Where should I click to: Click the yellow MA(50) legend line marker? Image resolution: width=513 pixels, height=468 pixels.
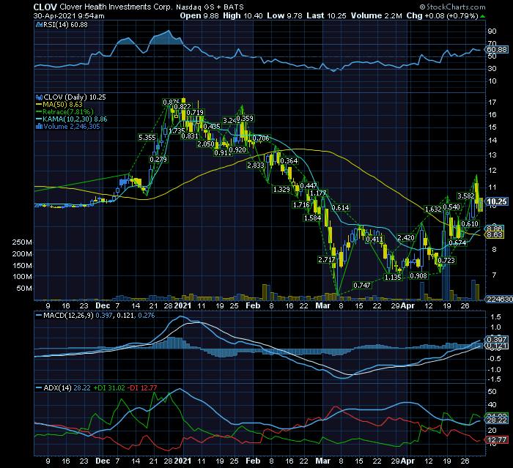(x=39, y=105)
